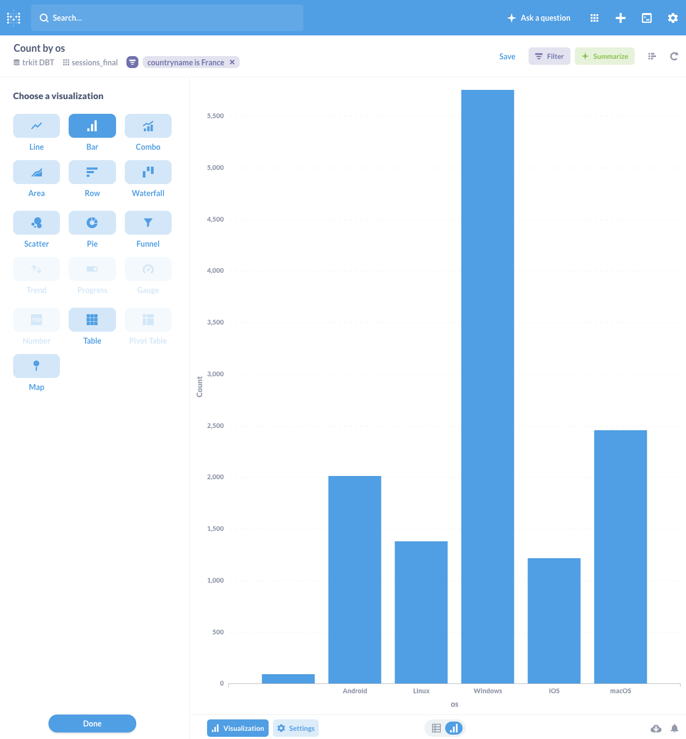Open the notebook editor icon
Screen dimensions: 686x739
pyautogui.click(x=652, y=57)
